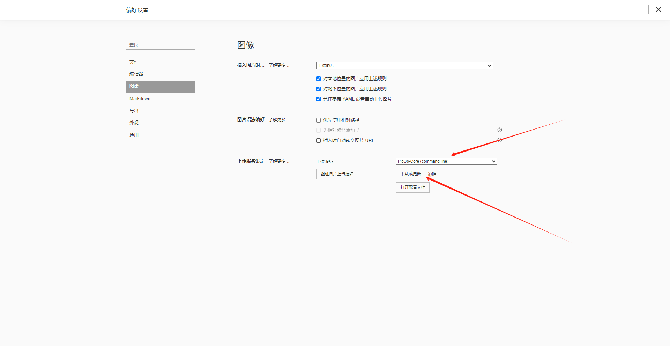Open 文件 settings in the sidebar
The width and height of the screenshot is (670, 346).
134,62
